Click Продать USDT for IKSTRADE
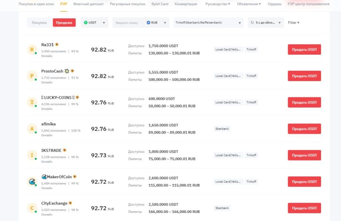This screenshot has height=221, width=341. click(x=304, y=155)
